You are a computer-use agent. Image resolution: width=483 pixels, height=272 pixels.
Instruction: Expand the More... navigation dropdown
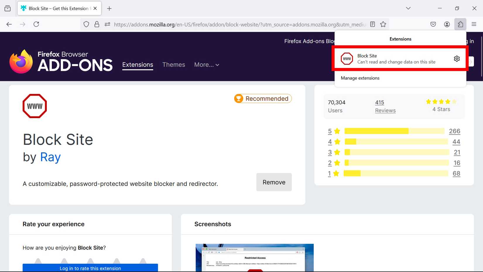tap(206, 65)
